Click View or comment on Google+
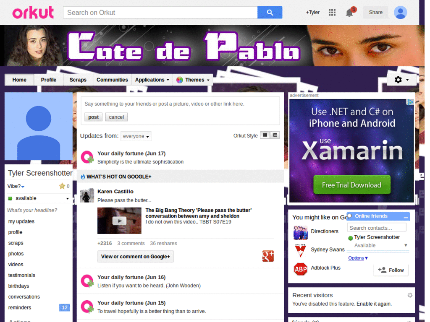Screen dimensions: 430x322 136,257
